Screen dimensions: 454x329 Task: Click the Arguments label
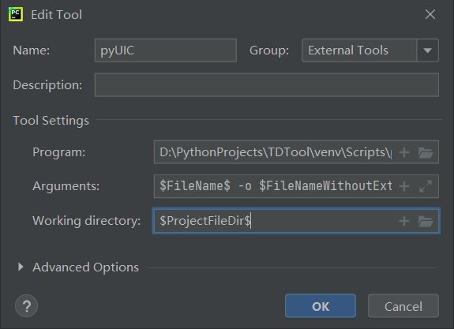point(66,186)
